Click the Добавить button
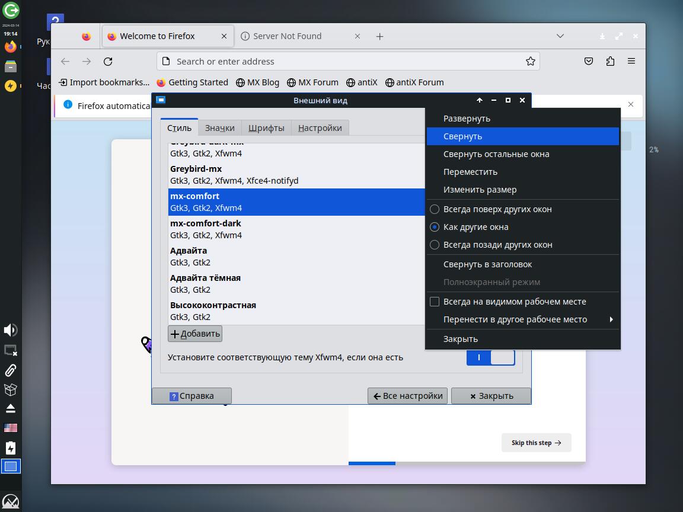Screen dimensions: 683x512 click(x=194, y=334)
